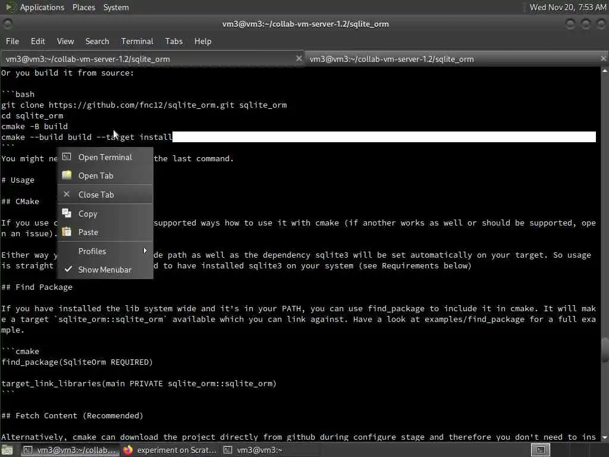Click the Open Tab folder icon
The width and height of the screenshot is (609, 457).
(x=67, y=176)
